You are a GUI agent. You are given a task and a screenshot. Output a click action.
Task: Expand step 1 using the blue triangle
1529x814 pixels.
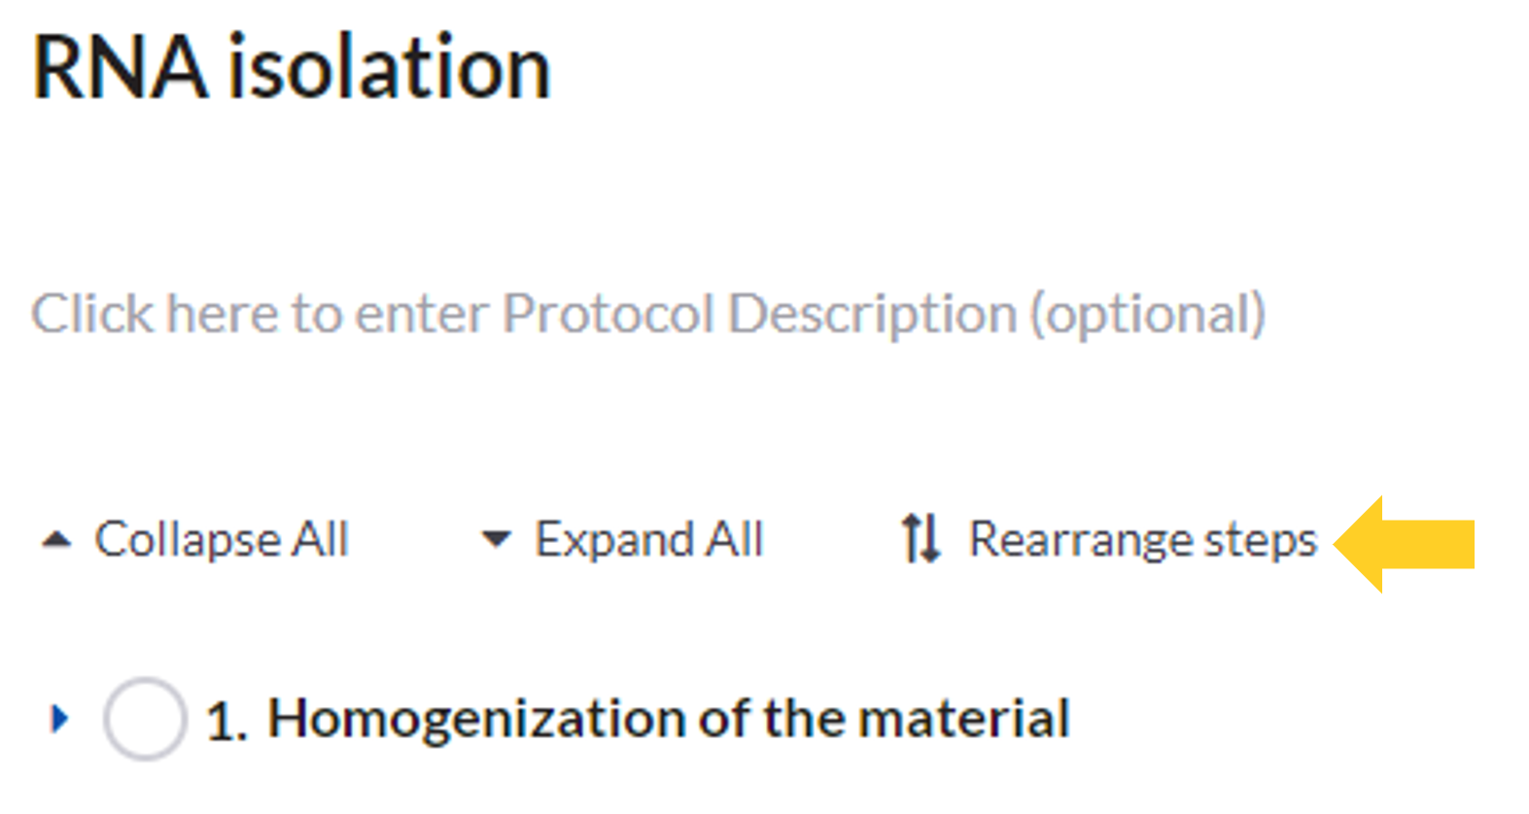click(60, 719)
